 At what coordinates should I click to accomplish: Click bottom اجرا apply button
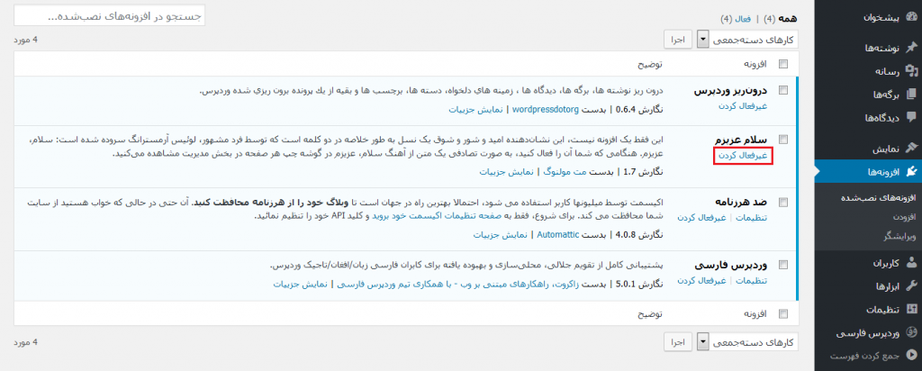[x=679, y=341]
